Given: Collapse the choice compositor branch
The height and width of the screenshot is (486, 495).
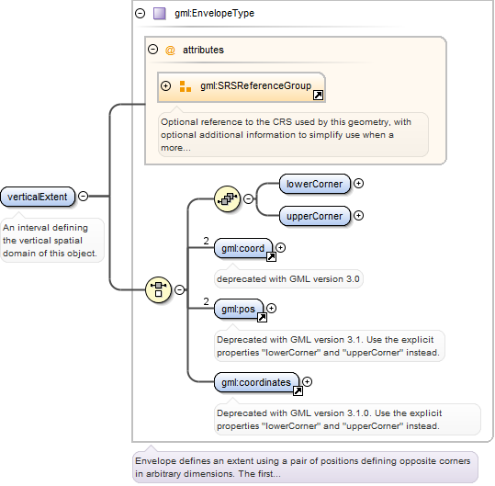Looking at the screenshot, I should [x=180, y=289].
